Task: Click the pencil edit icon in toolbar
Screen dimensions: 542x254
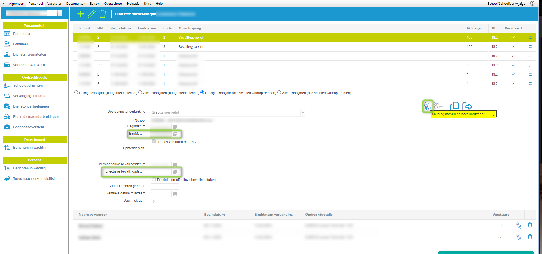Action: pyautogui.click(x=92, y=14)
